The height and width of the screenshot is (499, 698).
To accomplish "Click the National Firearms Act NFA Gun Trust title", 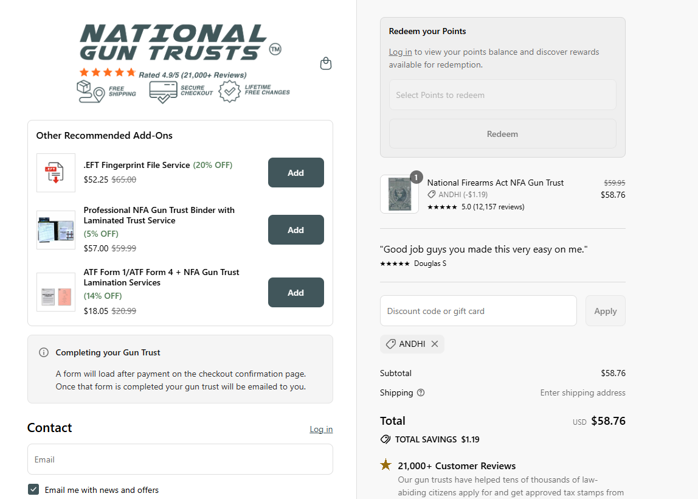I will (x=496, y=183).
